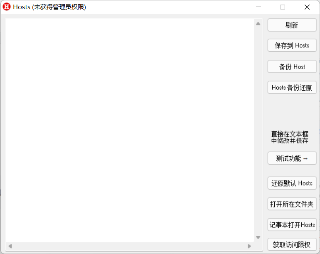Image resolution: width=320 pixels, height=254 pixels.
Task: Click the horizontal scrollbar track middle
Action: click(130, 246)
